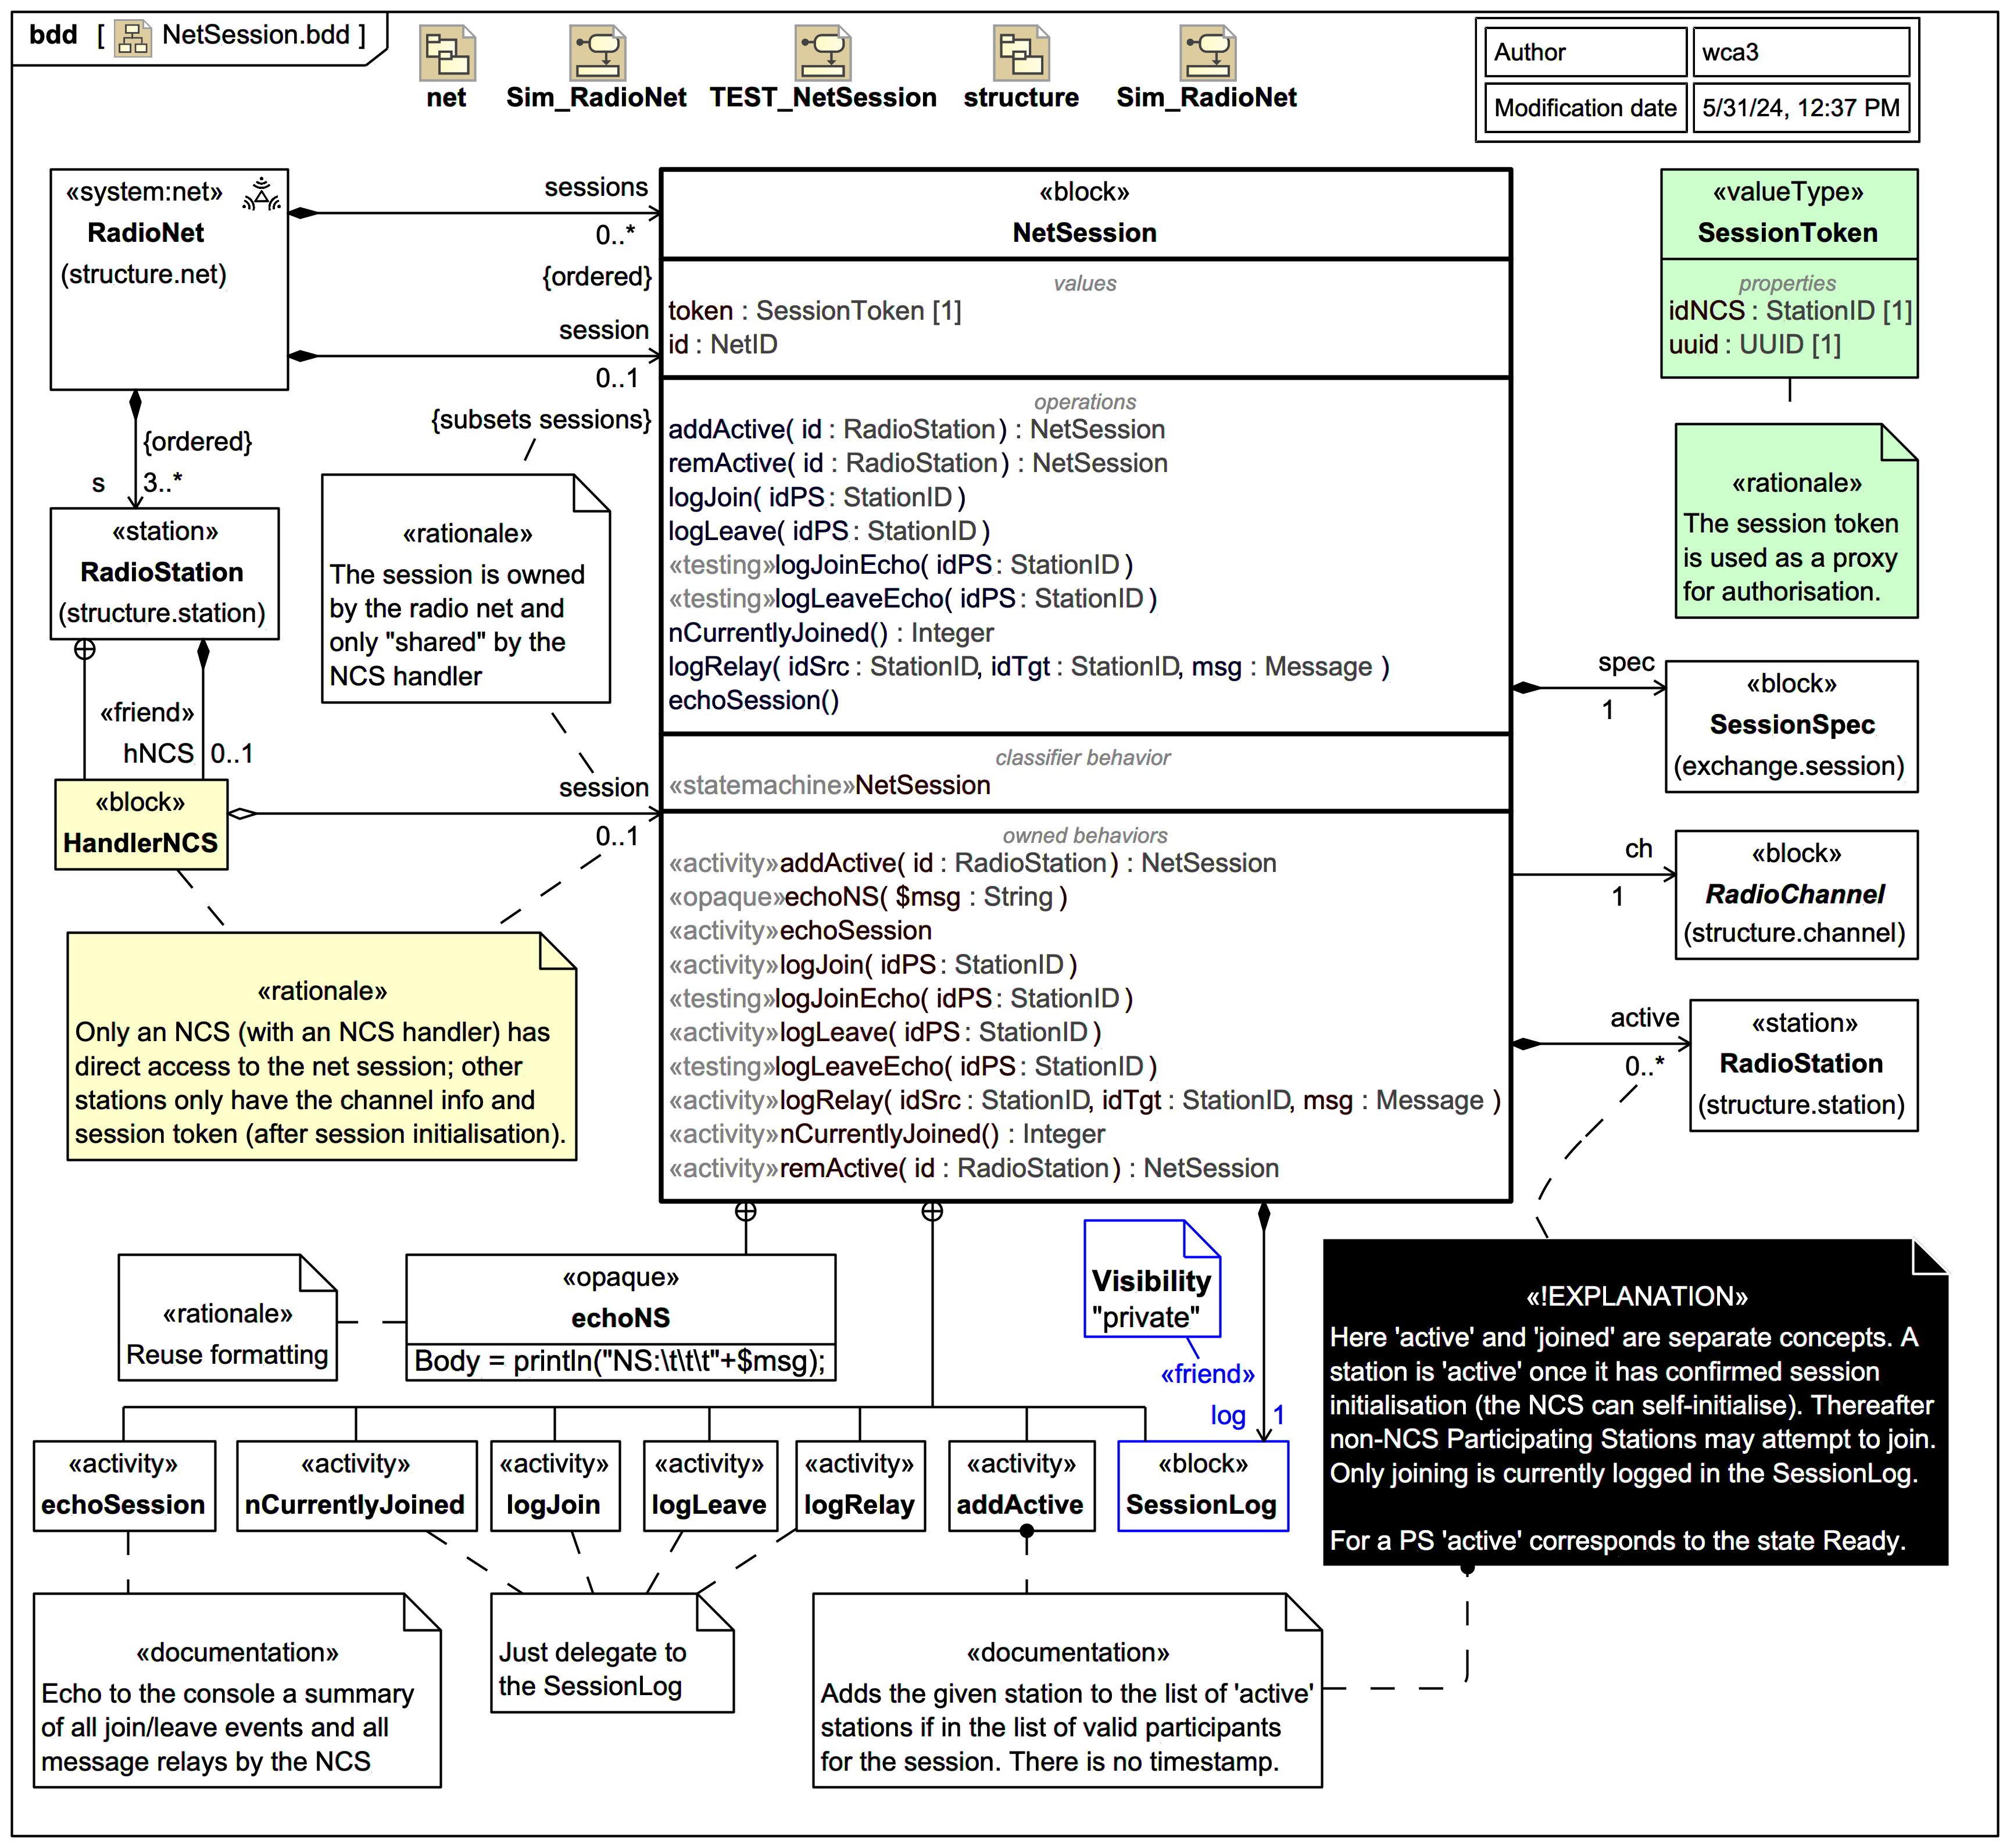Image resolution: width=2010 pixels, height=1848 pixels.
Task: Select the logRelay activity box
Action: (x=859, y=1486)
